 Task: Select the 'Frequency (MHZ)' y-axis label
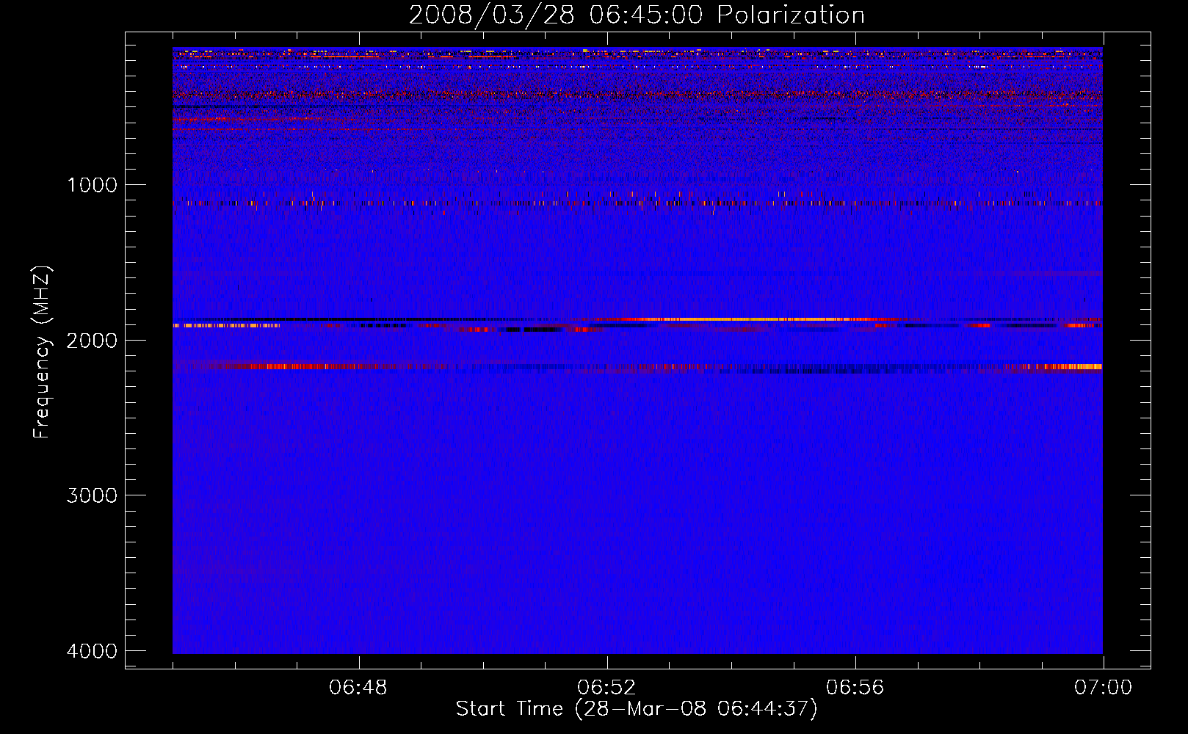tap(42, 352)
